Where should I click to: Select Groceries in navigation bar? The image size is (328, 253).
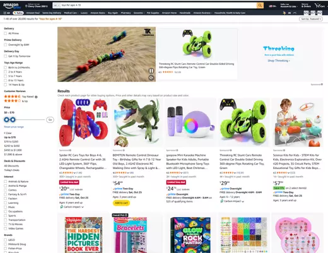tap(139, 13)
